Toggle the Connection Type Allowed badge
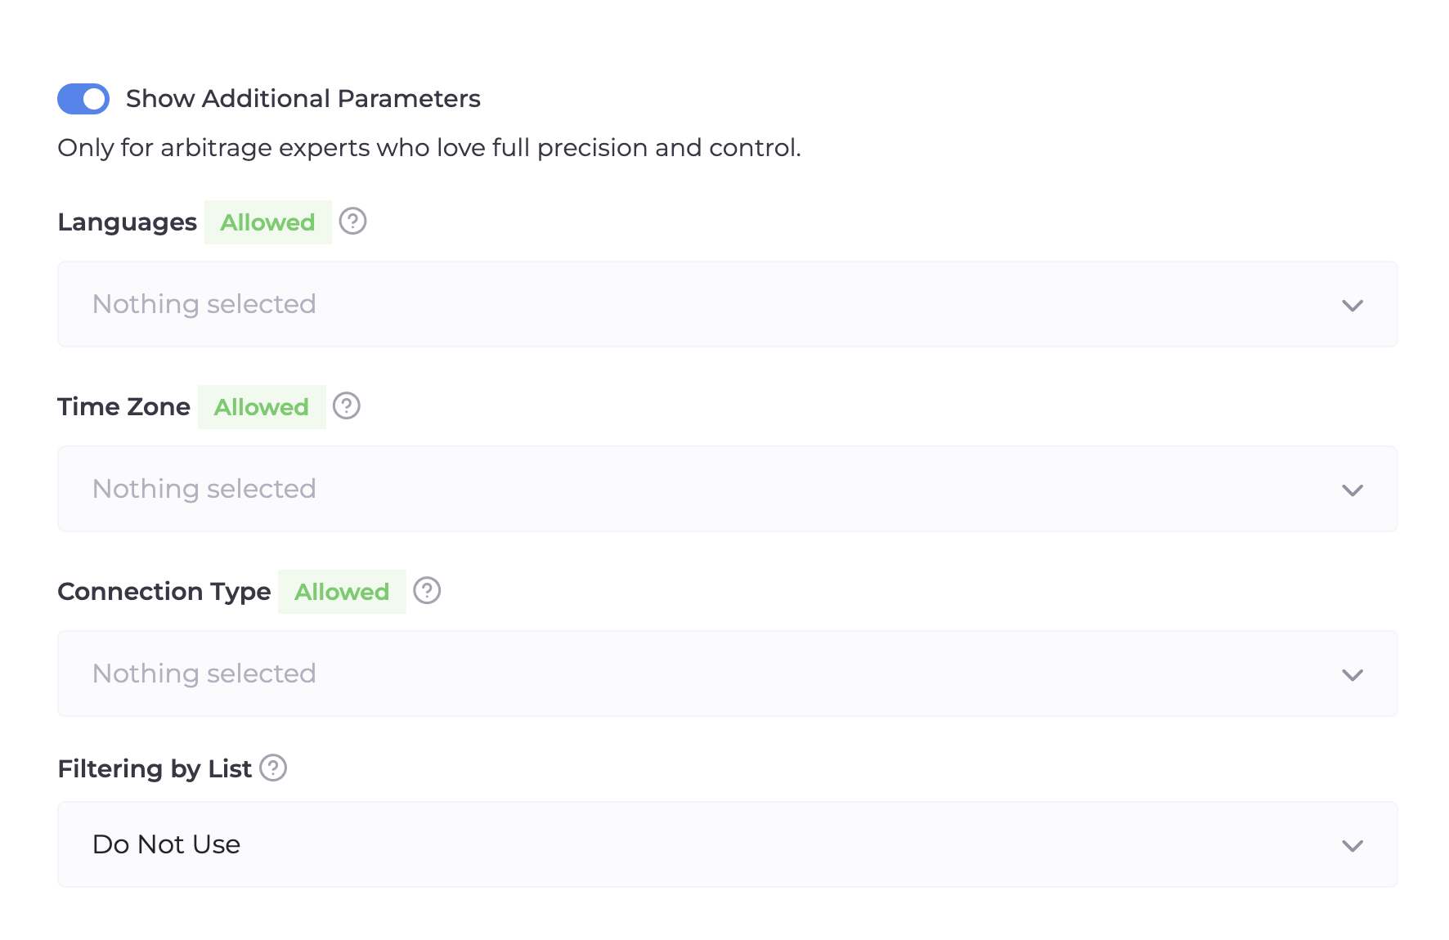The height and width of the screenshot is (940, 1449). pos(342,592)
